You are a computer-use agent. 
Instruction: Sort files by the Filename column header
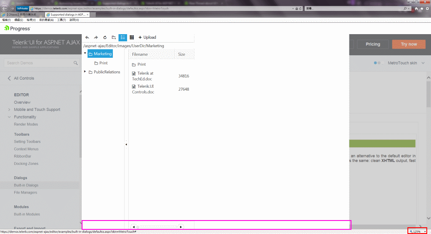coord(152,54)
